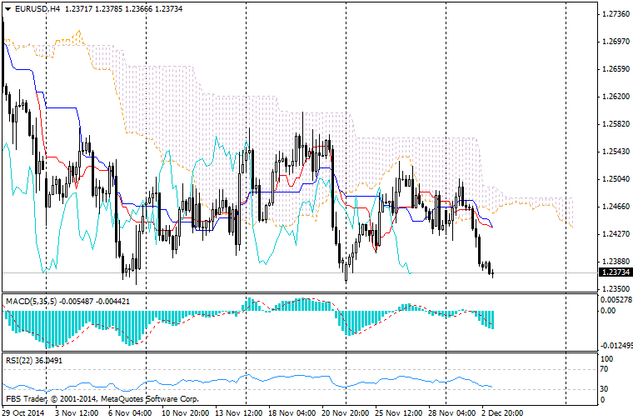Image resolution: width=633 pixels, height=420 pixels.
Task: Click the 18 Nov 04:00 time label
Action: click(292, 413)
